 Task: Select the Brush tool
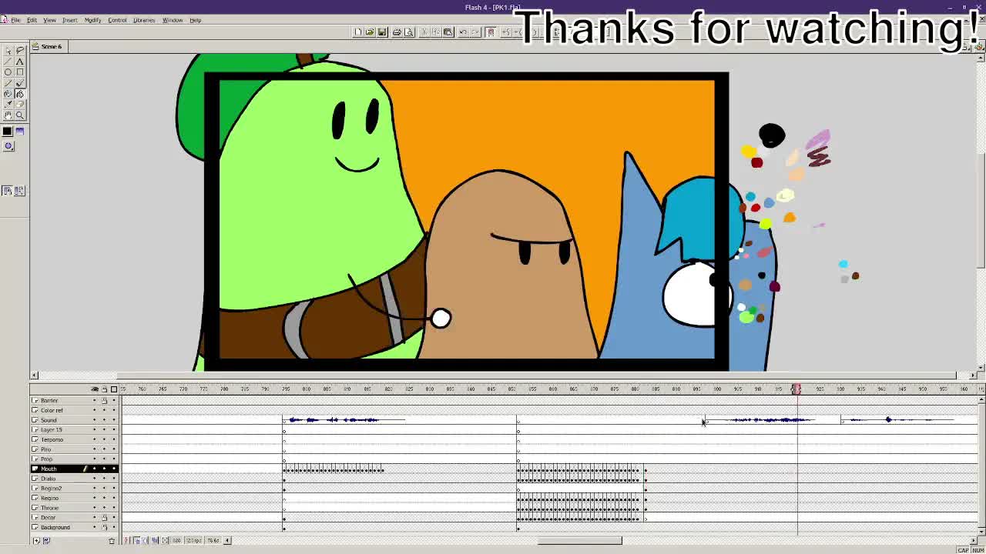pos(20,83)
